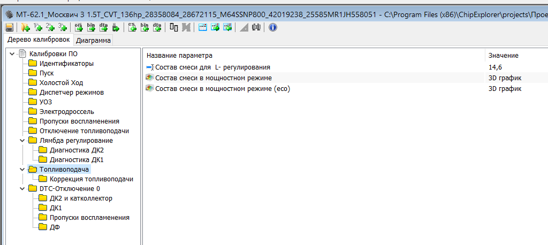Click the open folder with plus icon
548x245 pixels.
pos(25,27)
